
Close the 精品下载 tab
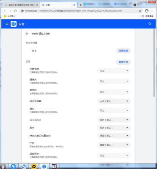pos(37,5)
